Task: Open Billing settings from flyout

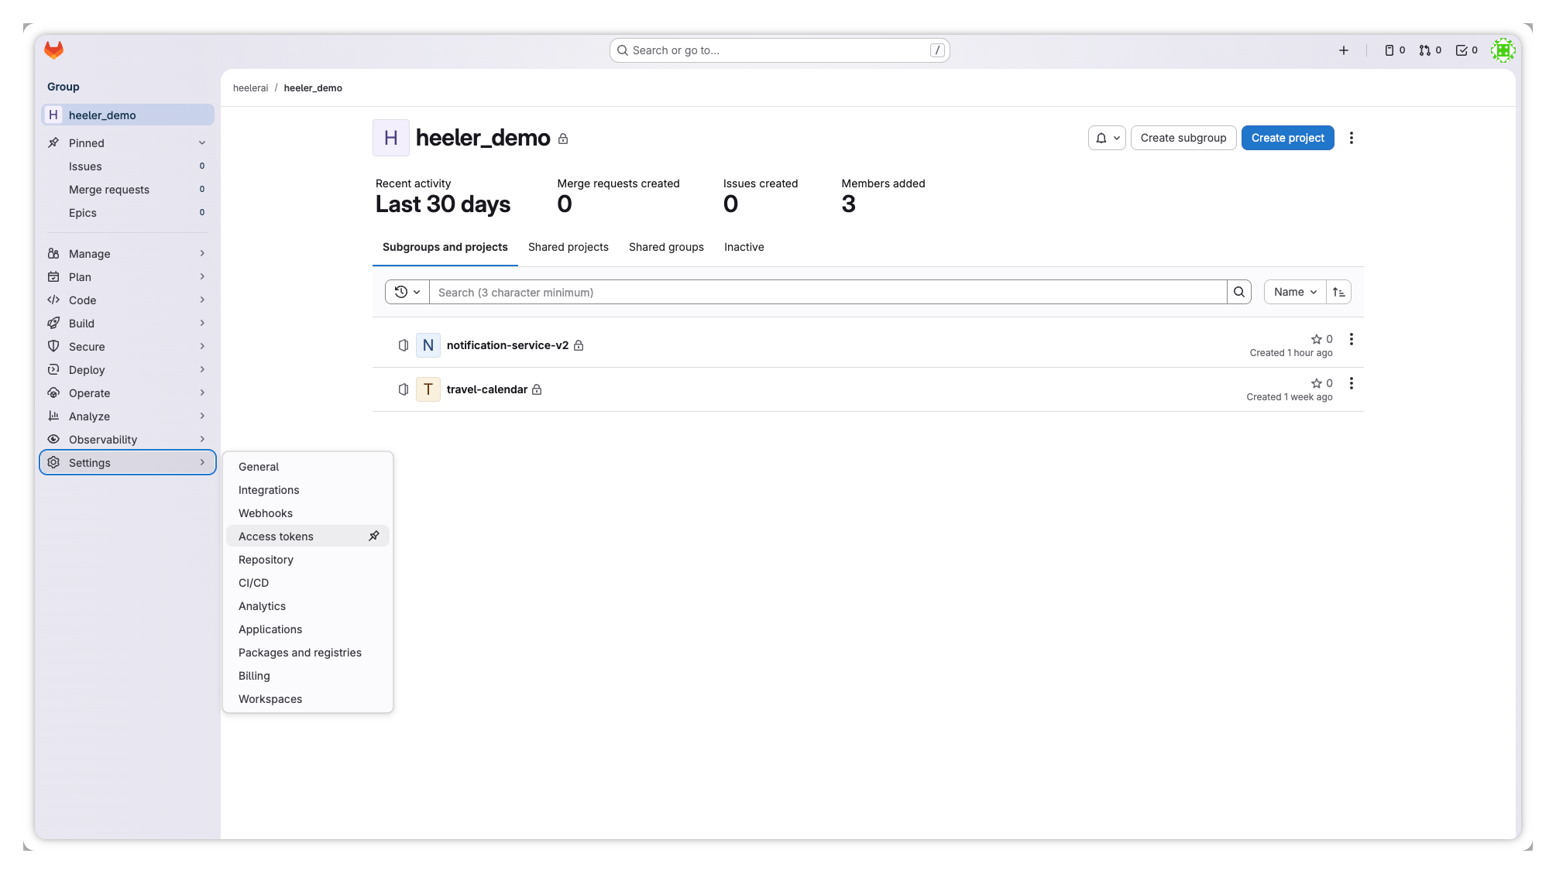Action: [x=307, y=676]
